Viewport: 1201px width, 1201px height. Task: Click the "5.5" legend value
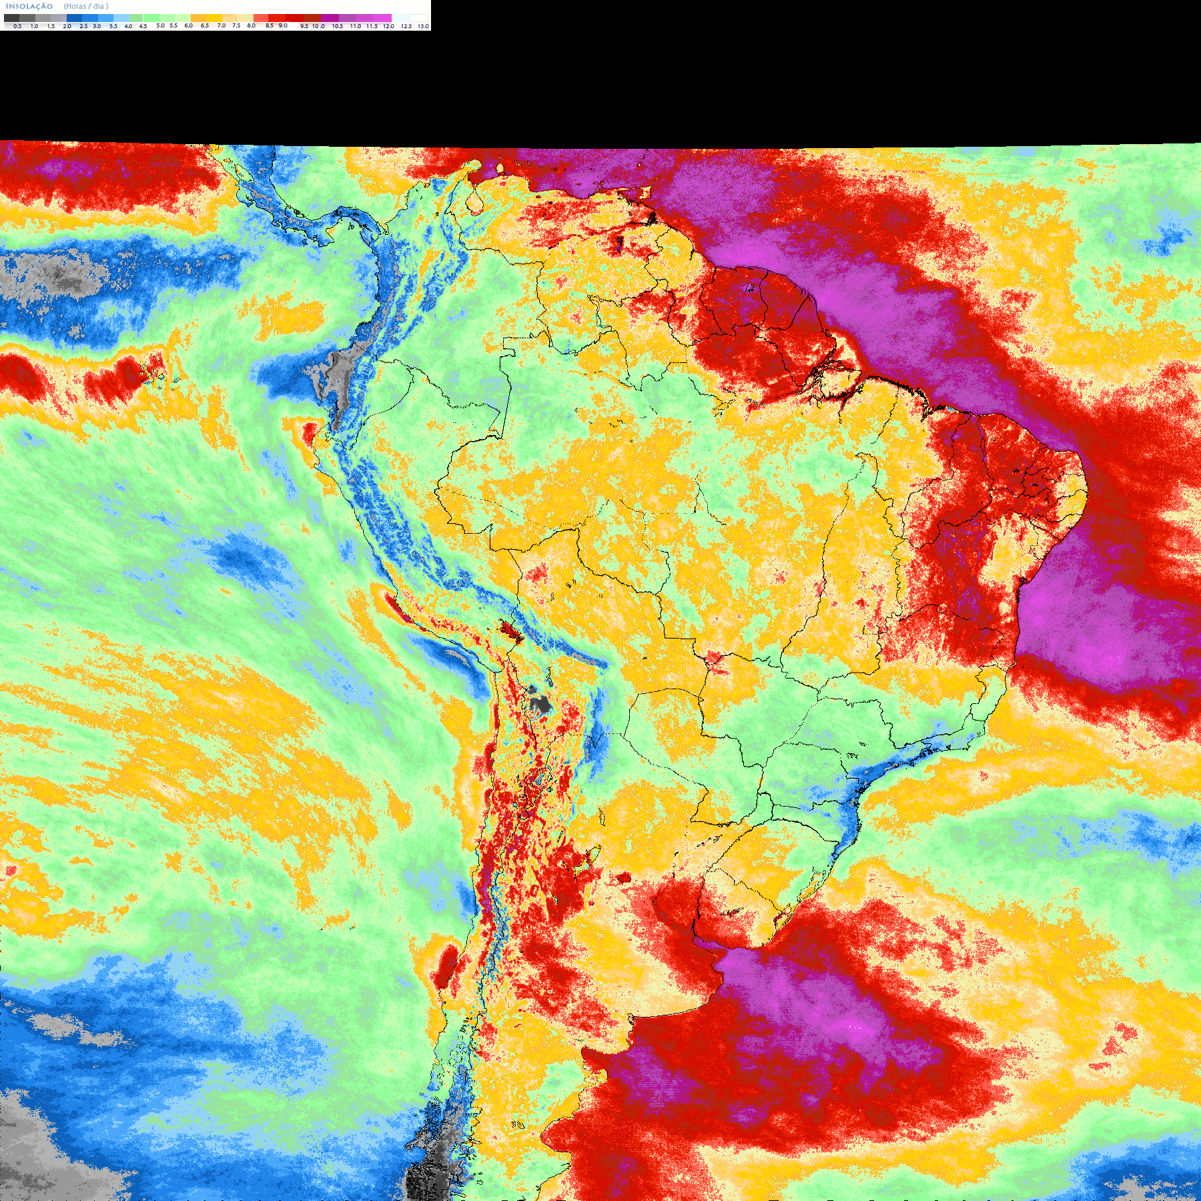tap(173, 25)
